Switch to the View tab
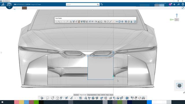Screen dimensions: 185x104 pos(99,95)
